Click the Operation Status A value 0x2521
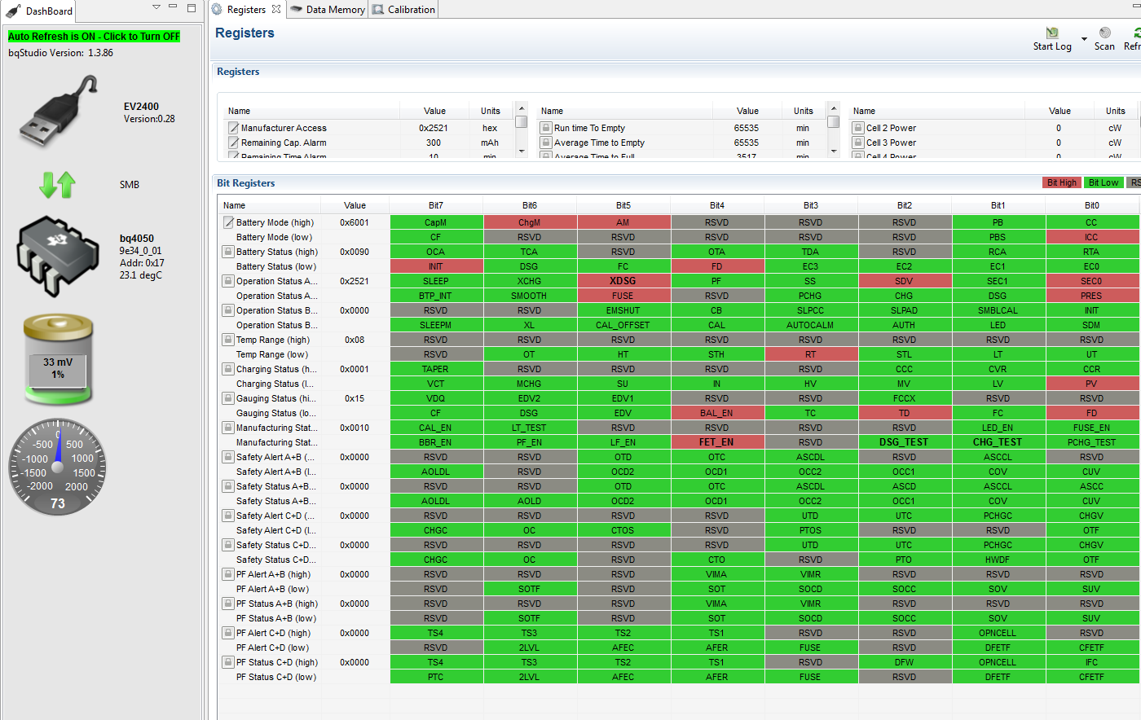1141x720 pixels. 355,281
